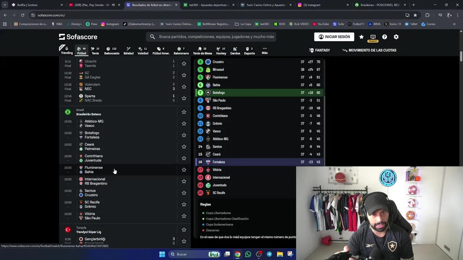Open the NBA bookmark
This screenshot has height=260, width=463.
tap(57, 24)
